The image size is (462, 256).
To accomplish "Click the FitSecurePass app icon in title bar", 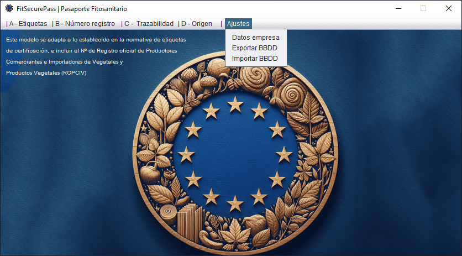I will 9,8.
